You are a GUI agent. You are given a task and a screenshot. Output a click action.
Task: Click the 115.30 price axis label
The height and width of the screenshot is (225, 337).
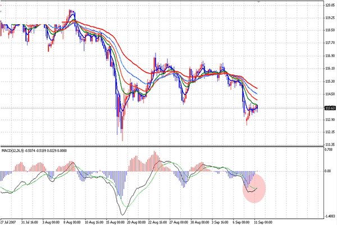[330, 82]
